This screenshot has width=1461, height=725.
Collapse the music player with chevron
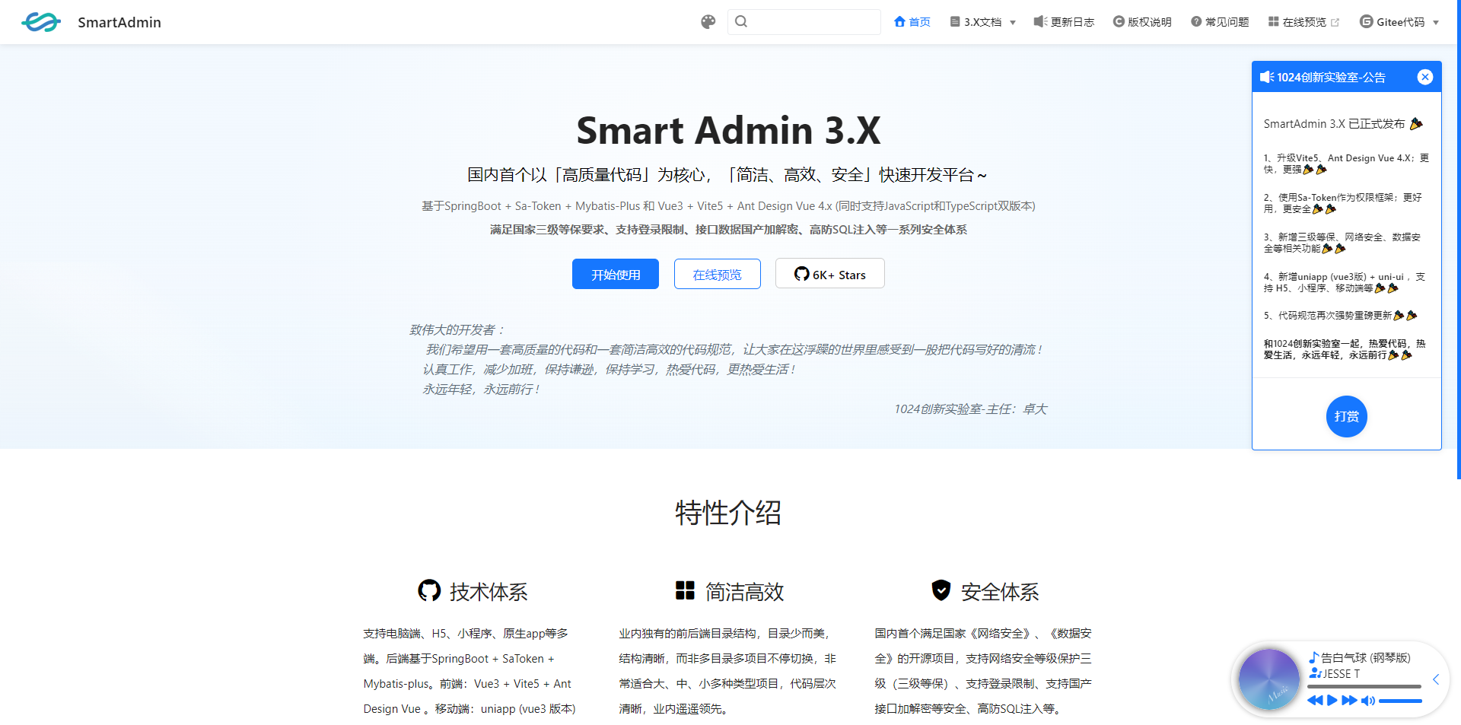(x=1436, y=679)
